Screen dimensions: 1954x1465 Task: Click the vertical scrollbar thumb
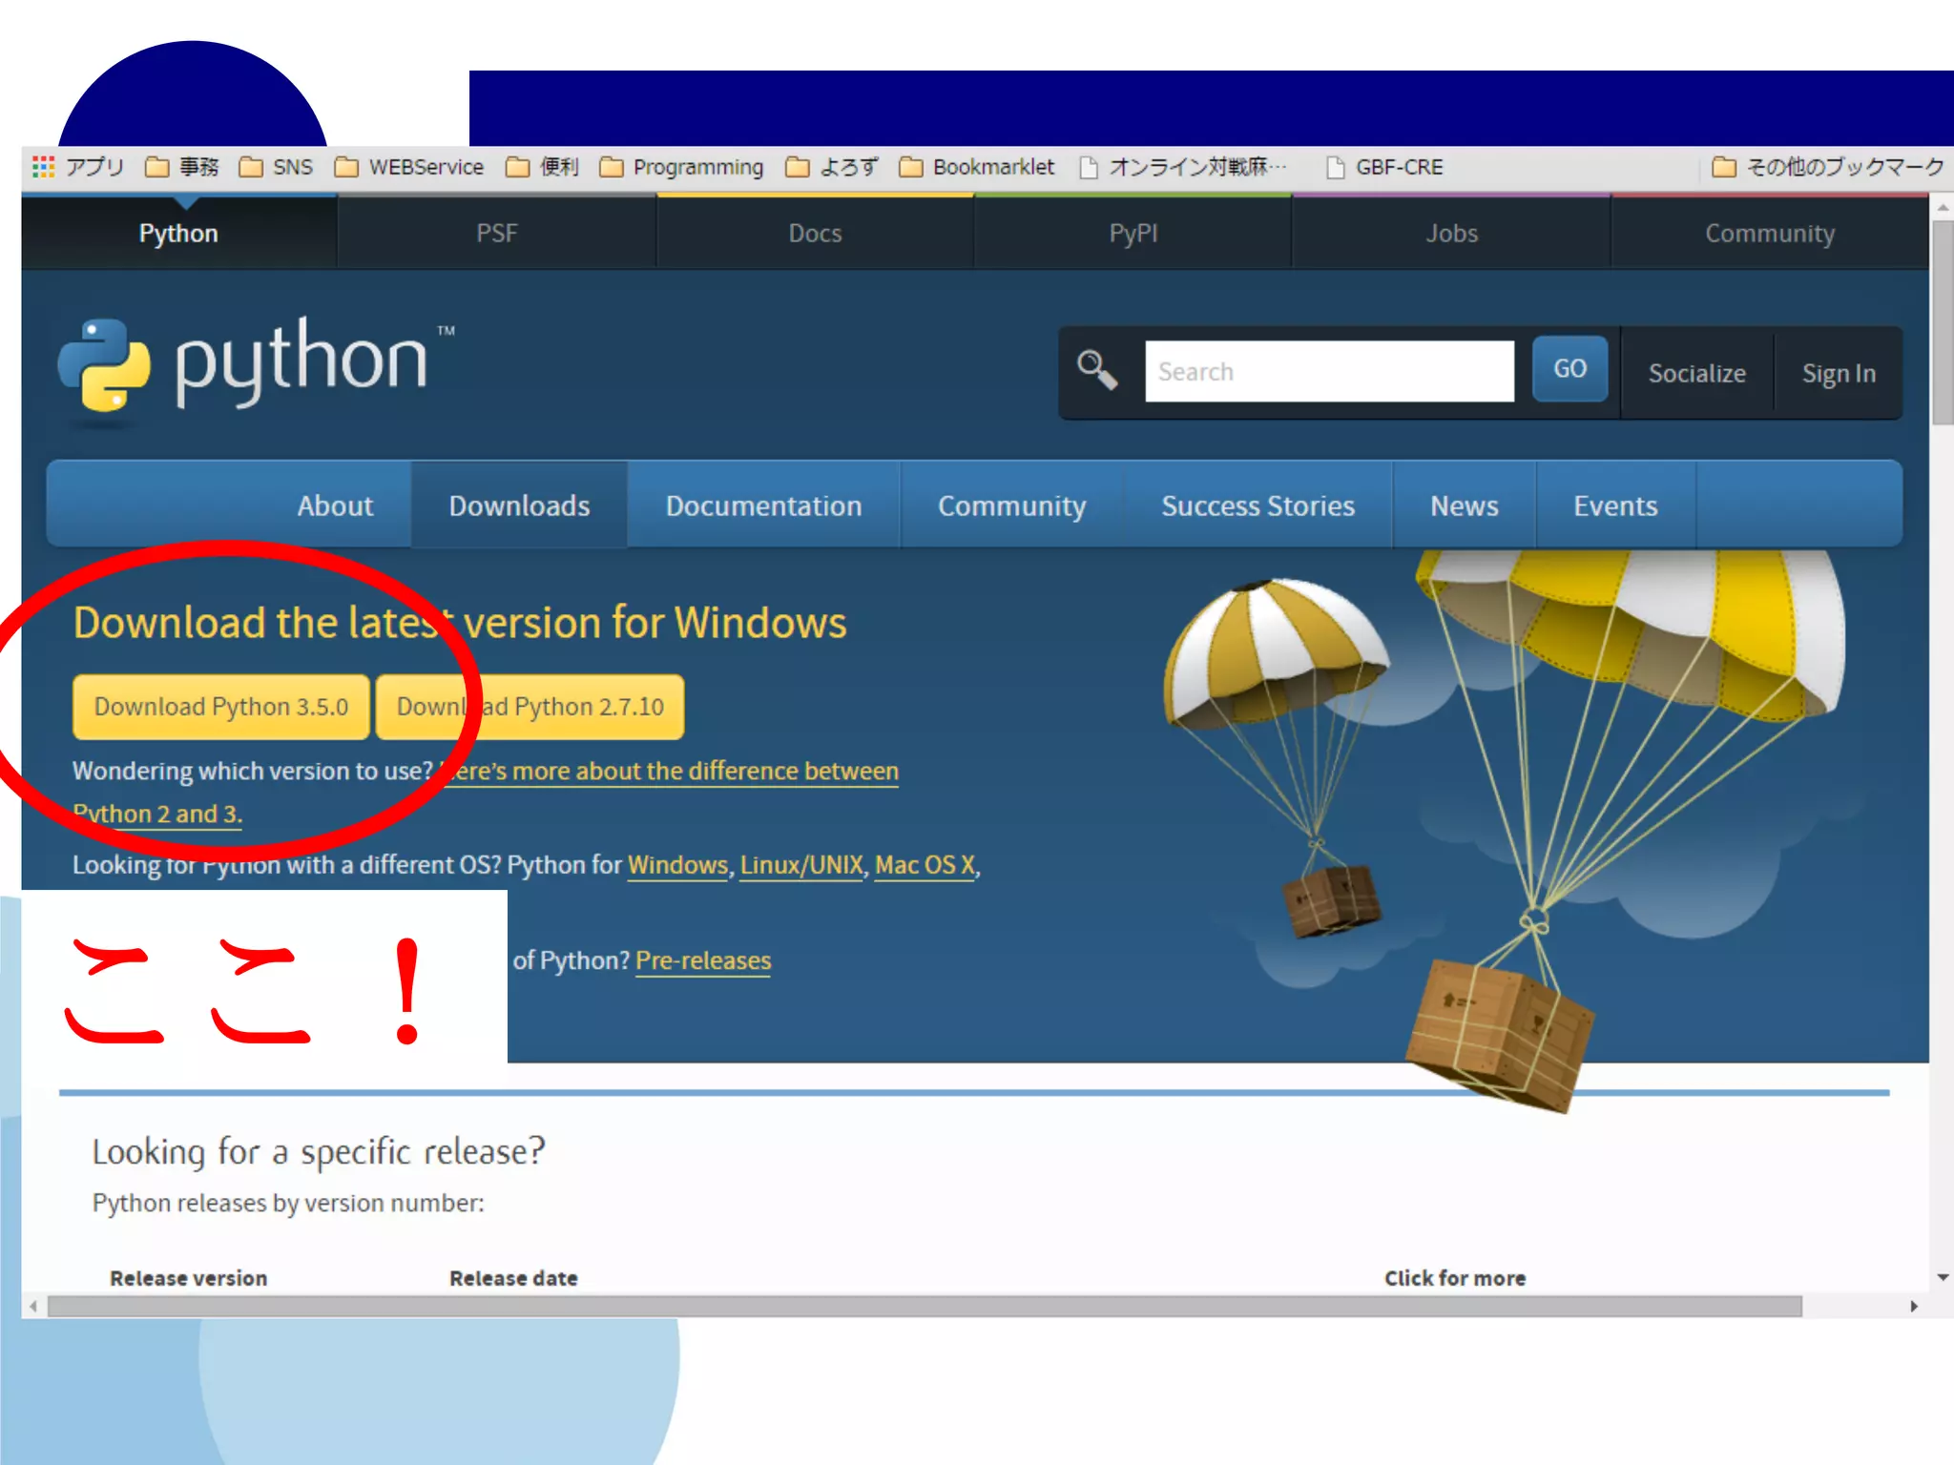click(x=1943, y=322)
